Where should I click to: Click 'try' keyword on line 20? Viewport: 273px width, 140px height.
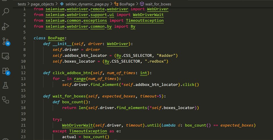click(x=56, y=119)
